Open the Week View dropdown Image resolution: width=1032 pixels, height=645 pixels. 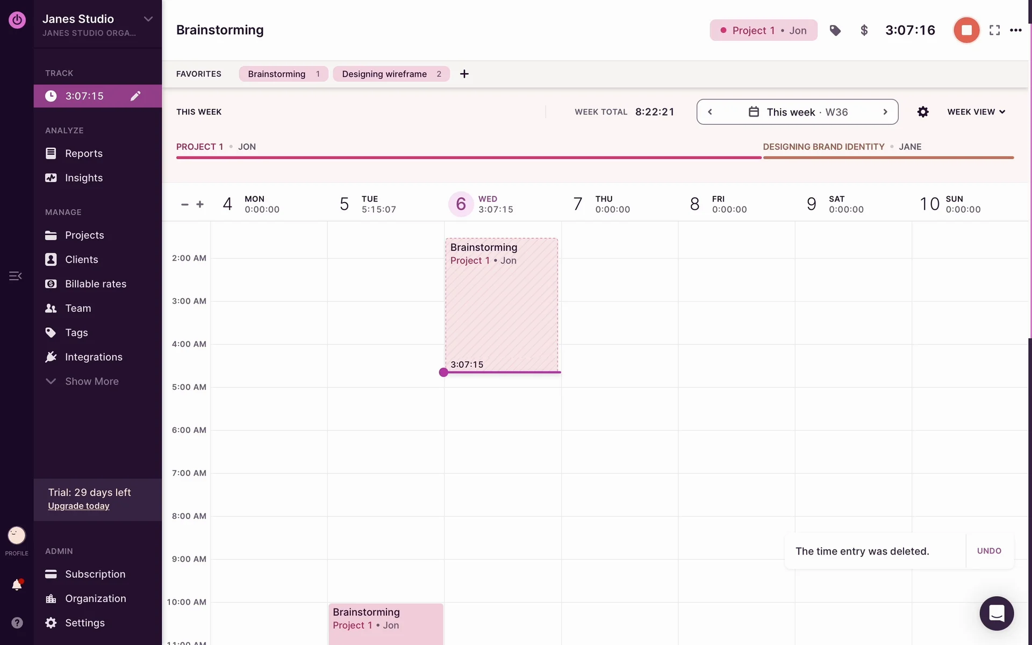pyautogui.click(x=976, y=112)
